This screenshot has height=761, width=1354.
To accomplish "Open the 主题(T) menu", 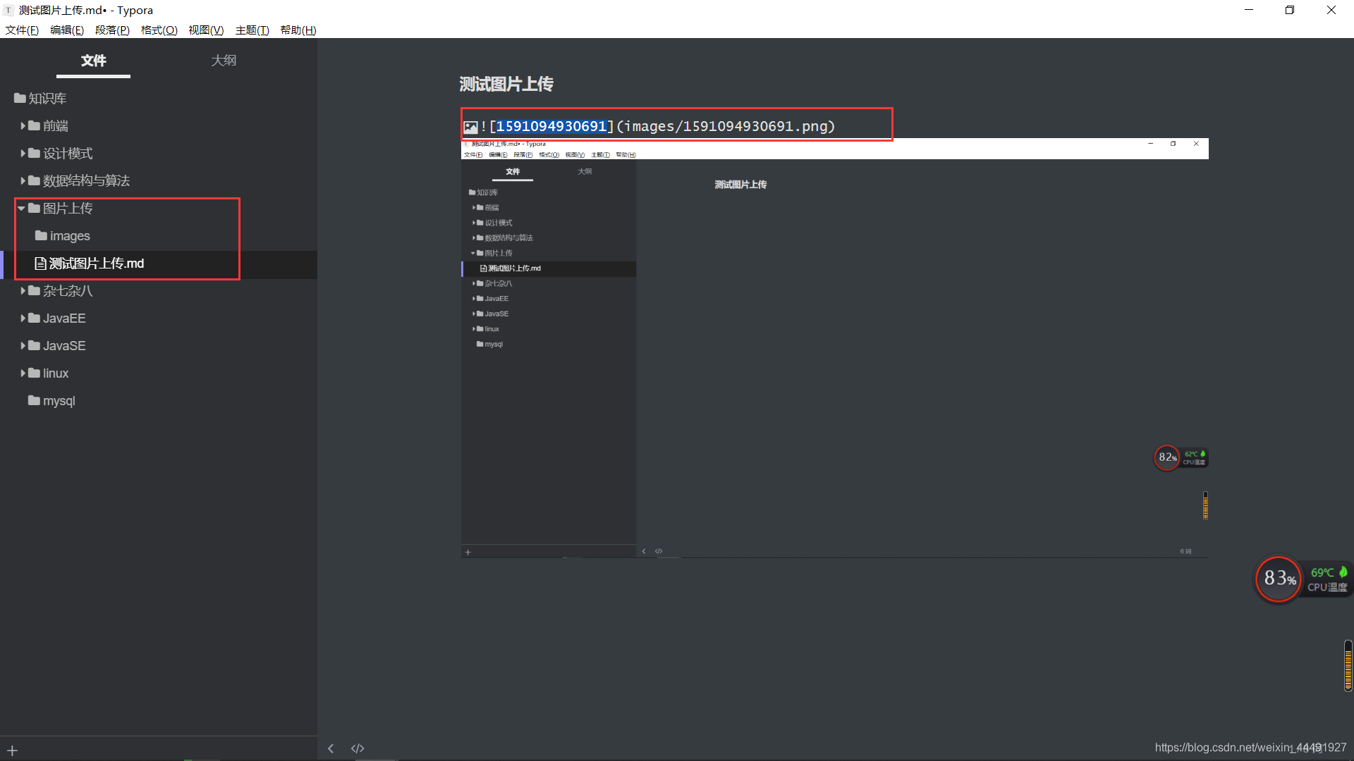I will tap(252, 30).
